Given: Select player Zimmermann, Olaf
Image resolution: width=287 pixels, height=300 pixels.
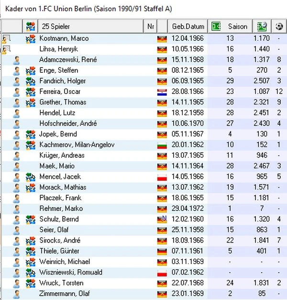Looking at the screenshot, I should [x=65, y=294].
